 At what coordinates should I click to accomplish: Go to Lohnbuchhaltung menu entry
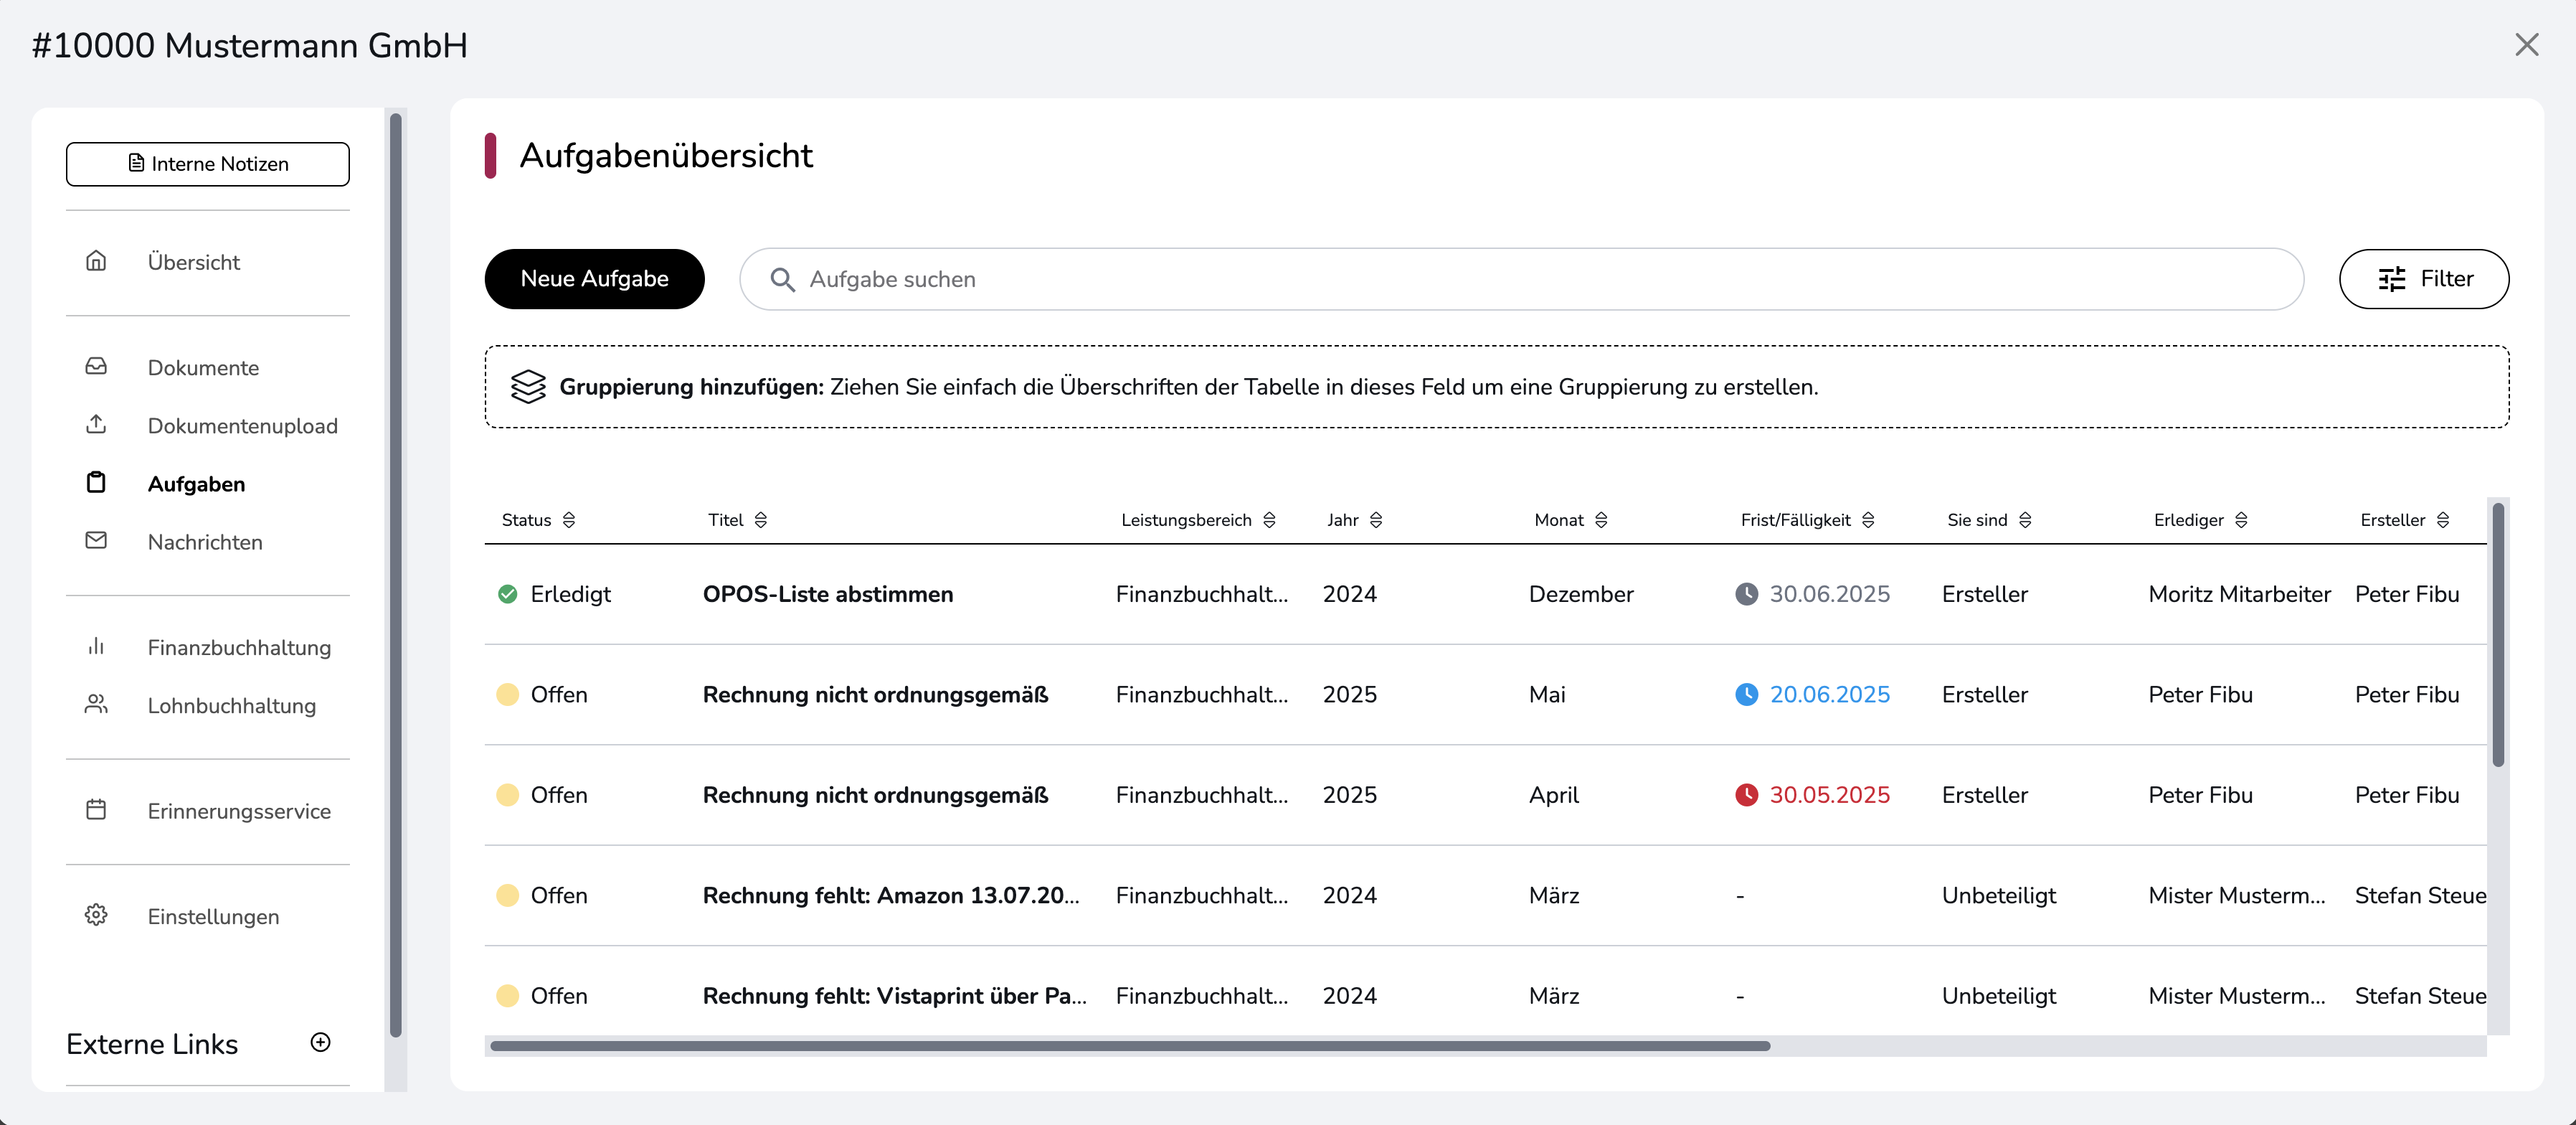tap(231, 705)
